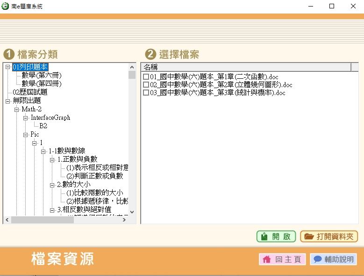Select the B2 tree item
This screenshot has width=364, height=276.
[43, 126]
